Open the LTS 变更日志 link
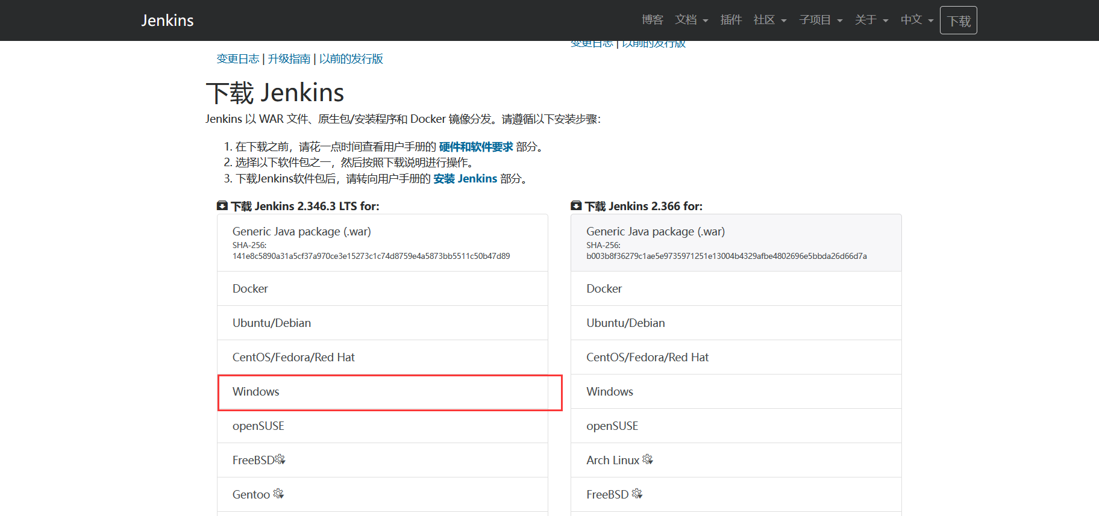Screen dimensions: 1099x516 (x=238, y=59)
